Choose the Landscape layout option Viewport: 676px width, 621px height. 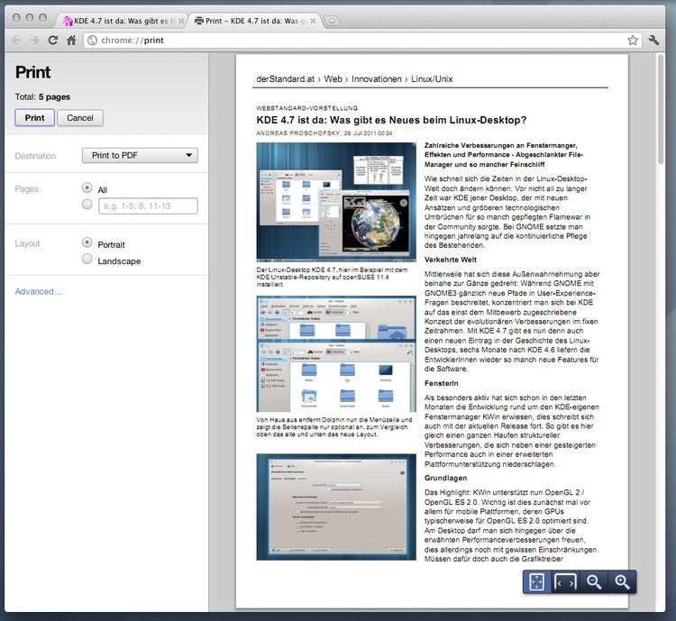[87, 260]
